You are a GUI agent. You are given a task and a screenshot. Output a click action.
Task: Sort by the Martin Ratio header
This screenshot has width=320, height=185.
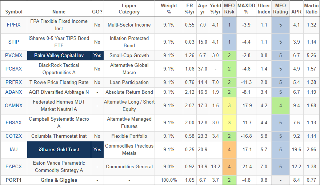coord(311,9)
